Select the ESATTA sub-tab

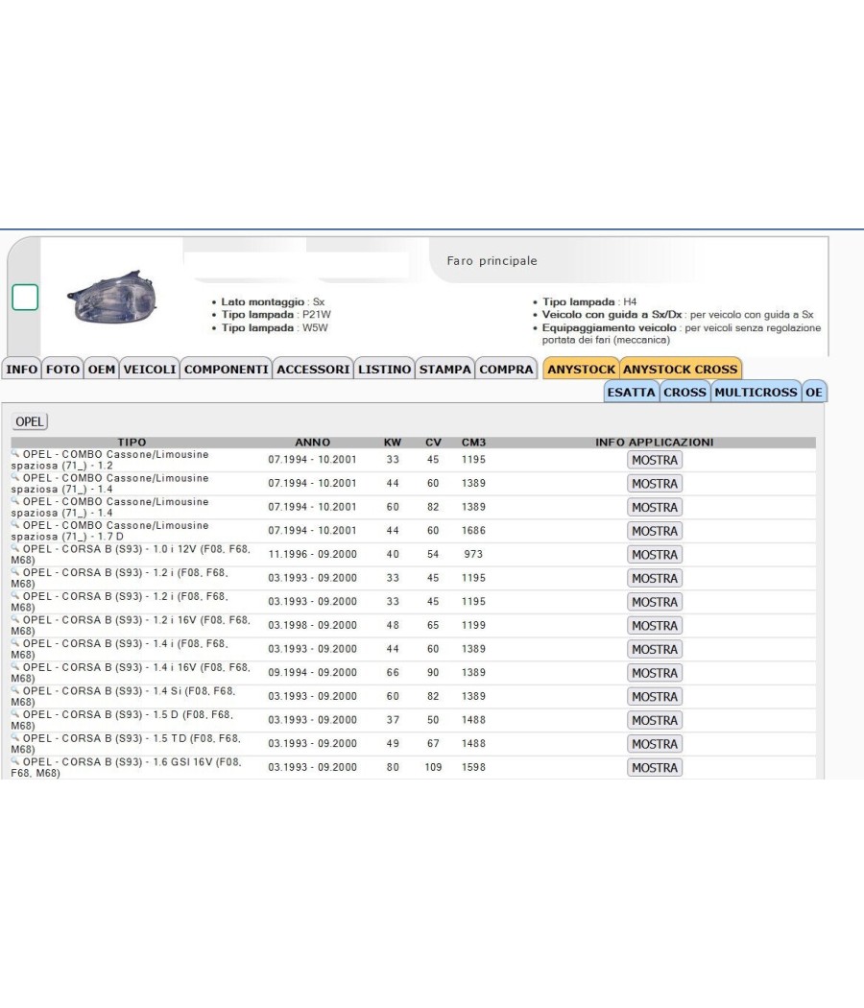point(632,392)
